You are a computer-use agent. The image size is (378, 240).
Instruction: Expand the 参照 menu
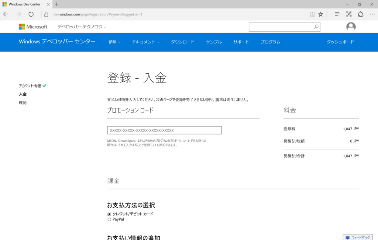114,42
